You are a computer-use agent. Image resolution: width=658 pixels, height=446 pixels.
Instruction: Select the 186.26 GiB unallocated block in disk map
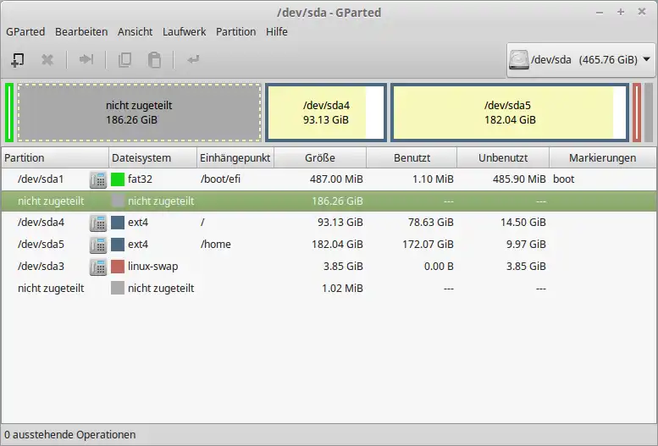[140, 113]
